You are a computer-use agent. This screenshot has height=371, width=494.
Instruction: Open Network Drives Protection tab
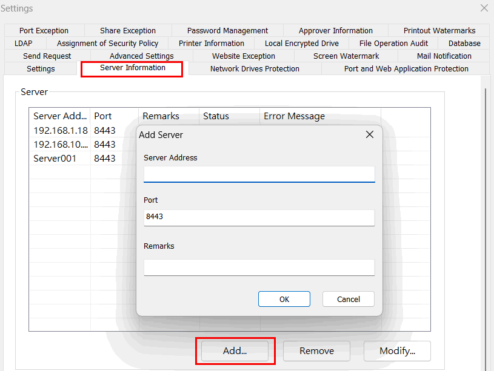pyautogui.click(x=255, y=68)
